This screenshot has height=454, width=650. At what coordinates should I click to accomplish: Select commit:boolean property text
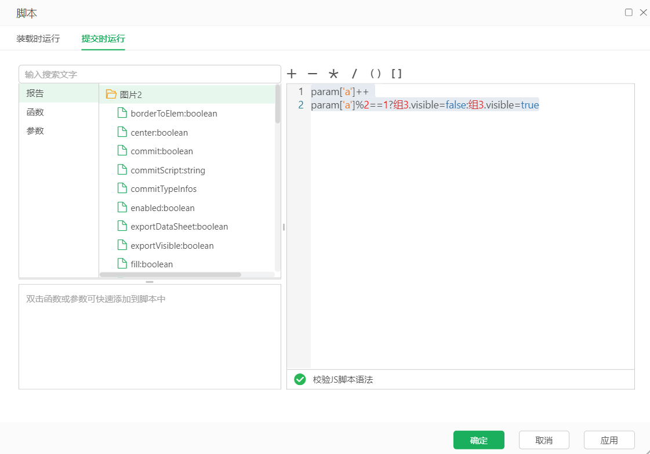[162, 151]
